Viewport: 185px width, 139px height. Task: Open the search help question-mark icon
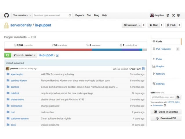click(70, 15)
